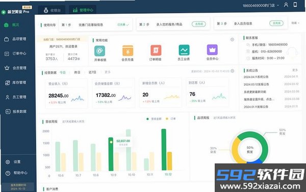Open 报表数据 in the sidebar
The width and height of the screenshot is (306, 192).
point(16,111)
